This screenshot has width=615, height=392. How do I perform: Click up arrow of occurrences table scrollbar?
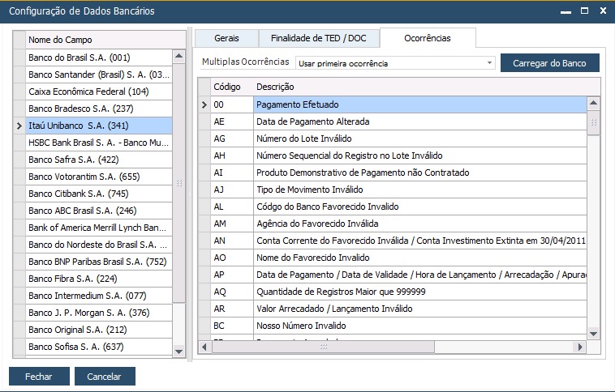593,103
